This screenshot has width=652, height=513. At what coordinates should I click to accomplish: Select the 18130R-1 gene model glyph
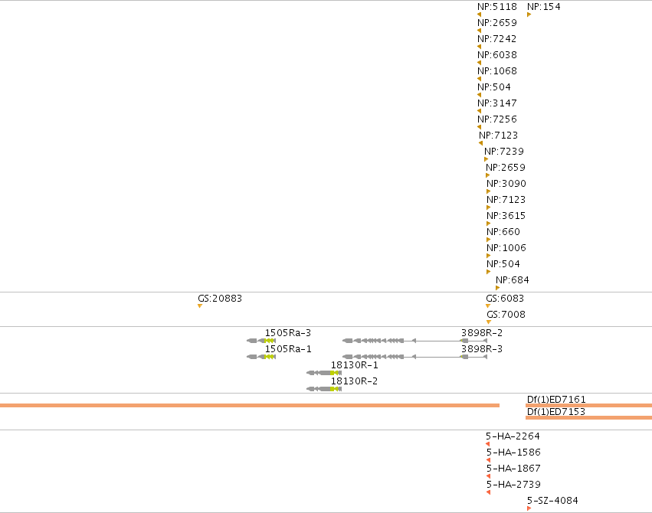pos(324,373)
